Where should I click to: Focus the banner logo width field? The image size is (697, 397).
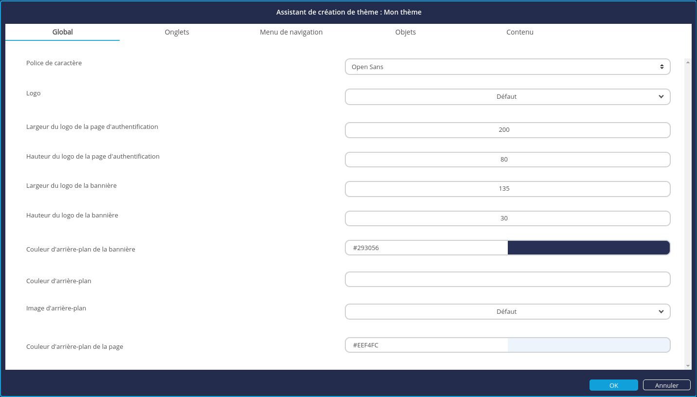point(507,189)
